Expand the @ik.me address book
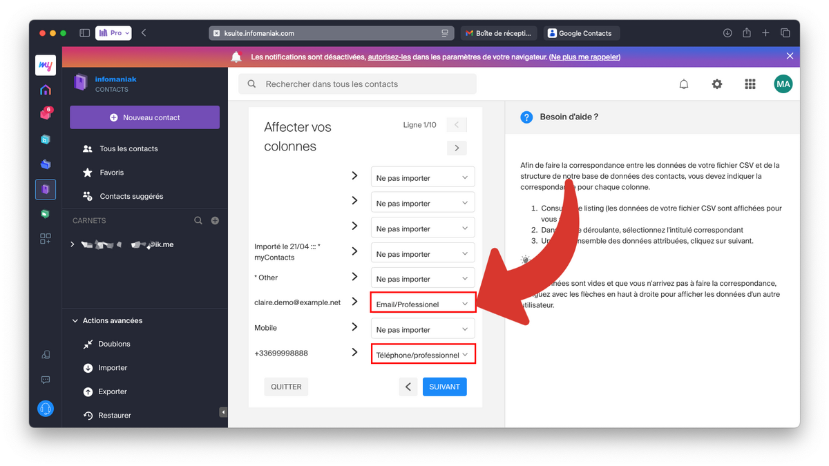This screenshot has width=829, height=466. 73,244
